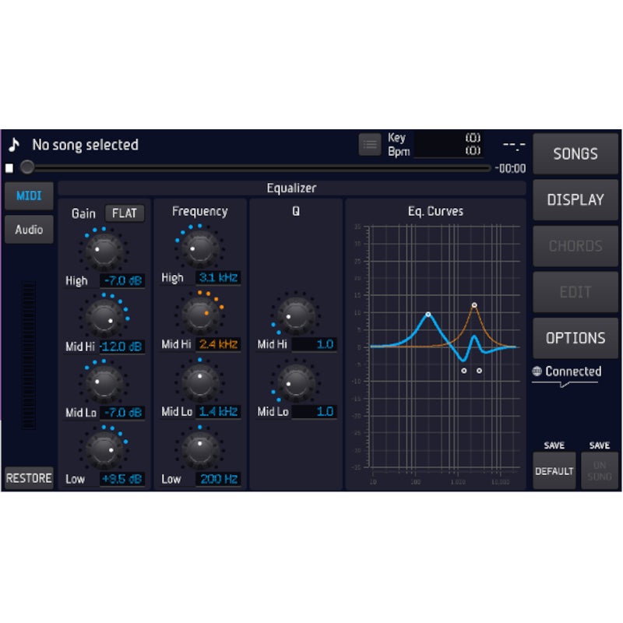Reset gains with the FLAT button
623x623 pixels.
tap(125, 213)
